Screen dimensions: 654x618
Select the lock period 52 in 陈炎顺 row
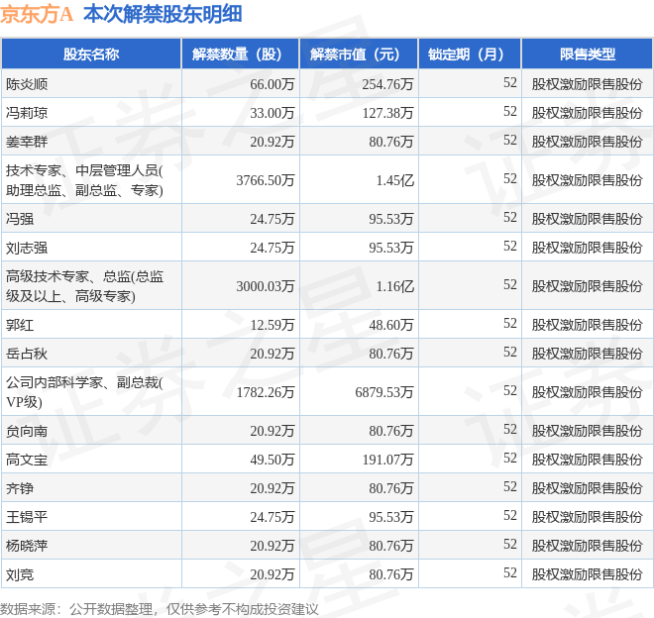pyautogui.click(x=510, y=82)
